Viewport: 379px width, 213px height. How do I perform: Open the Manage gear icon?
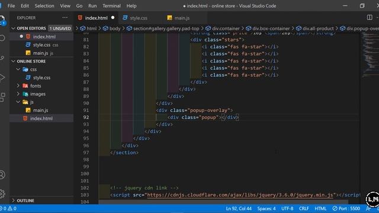coord(2,193)
